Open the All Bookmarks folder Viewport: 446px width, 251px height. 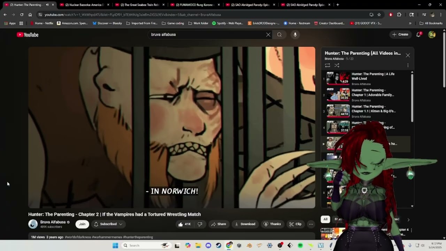coord(431,23)
